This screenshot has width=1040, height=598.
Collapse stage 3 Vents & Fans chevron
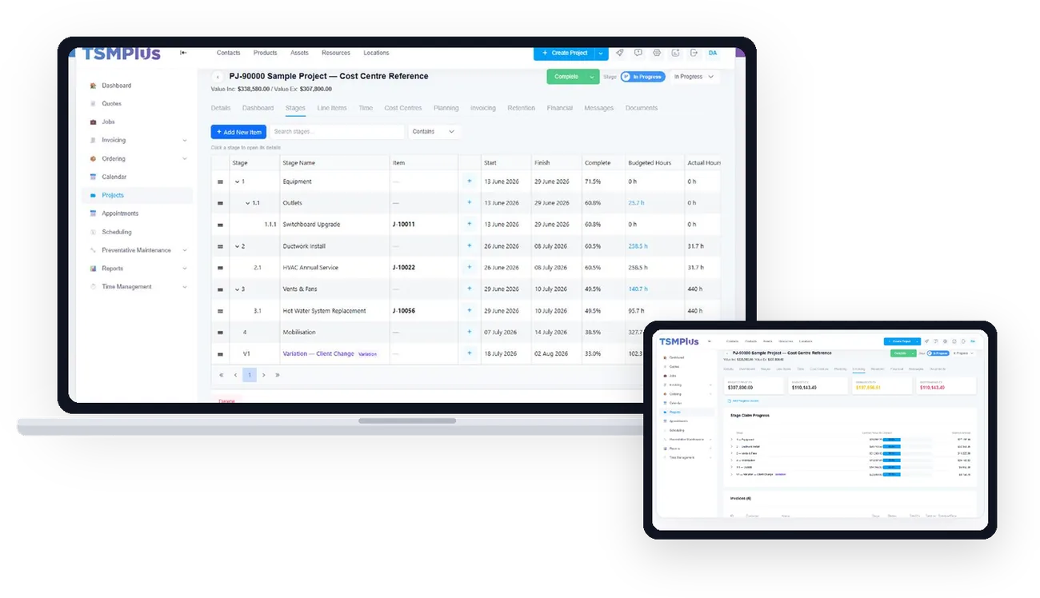pos(238,289)
